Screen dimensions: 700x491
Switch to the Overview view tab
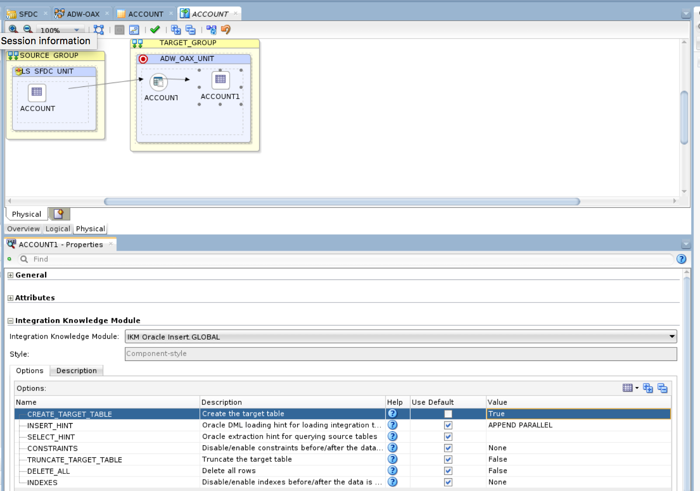pyautogui.click(x=23, y=229)
